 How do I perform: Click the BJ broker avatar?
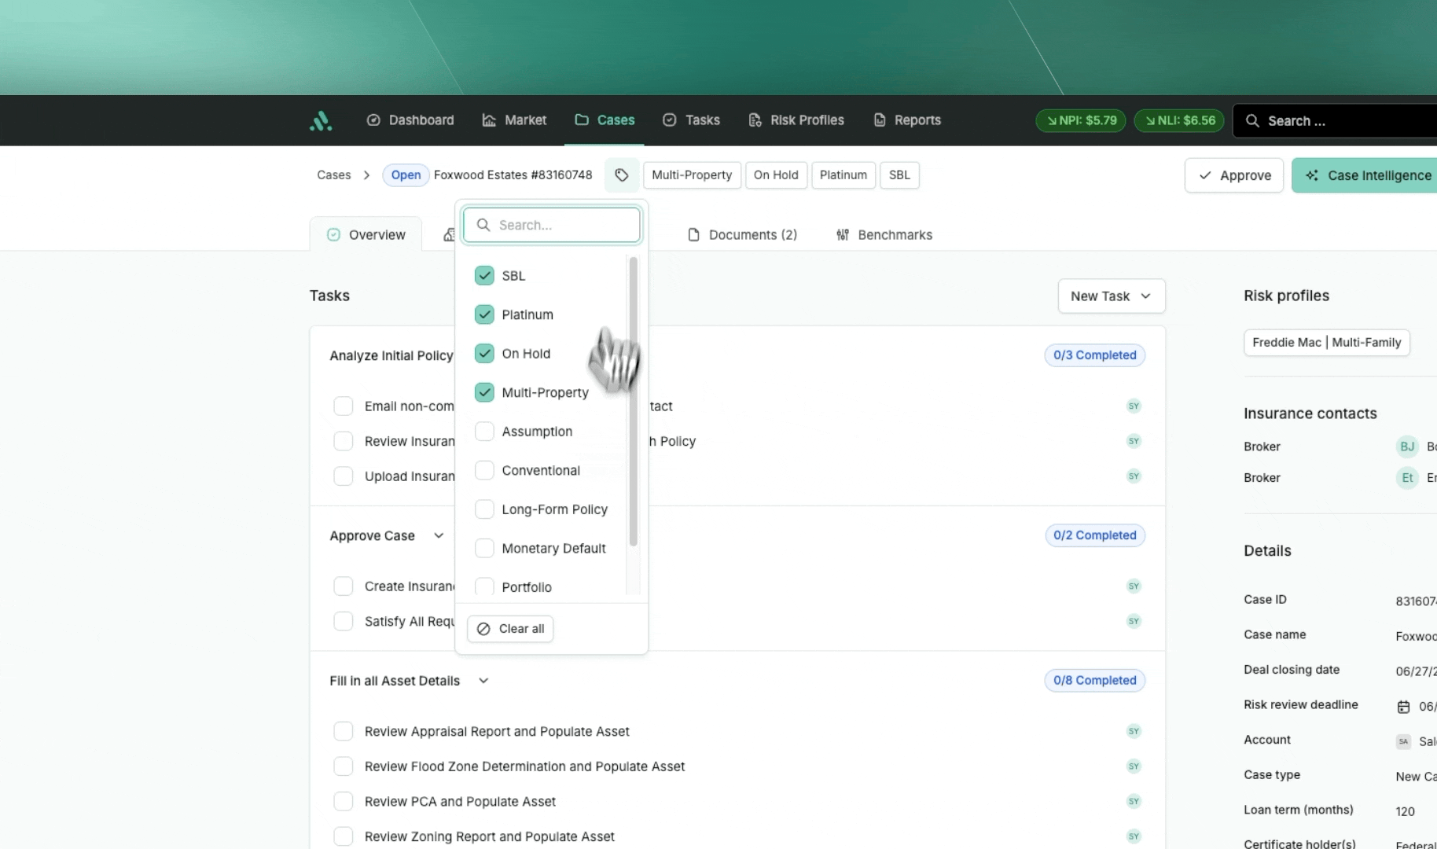[1406, 447]
